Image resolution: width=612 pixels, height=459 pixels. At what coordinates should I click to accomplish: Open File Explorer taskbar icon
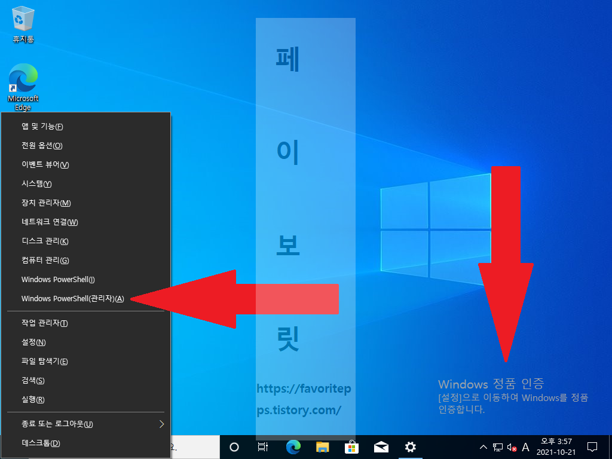coord(322,447)
